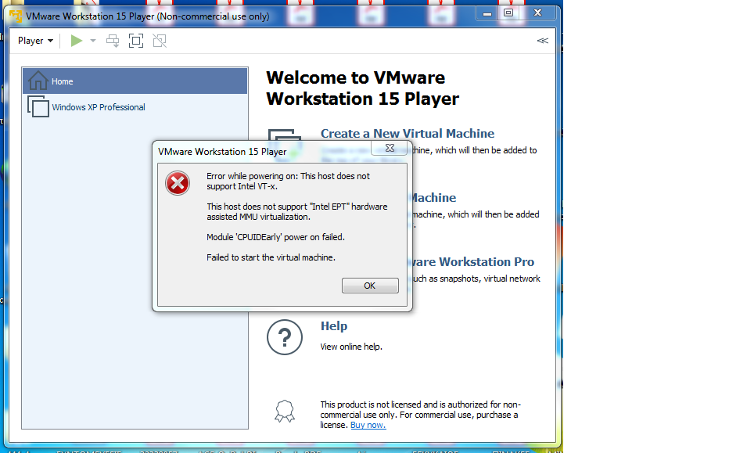Screen dimensions: 747x453
Task: Click the Enter full screen mode icon
Action: tap(136, 41)
